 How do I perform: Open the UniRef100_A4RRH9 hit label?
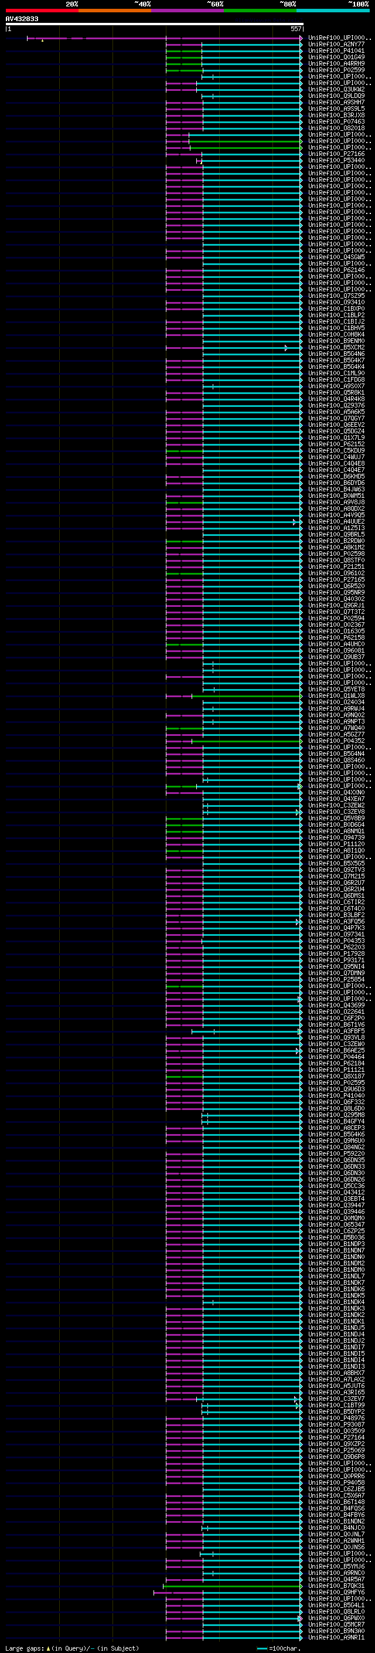pos(336,63)
